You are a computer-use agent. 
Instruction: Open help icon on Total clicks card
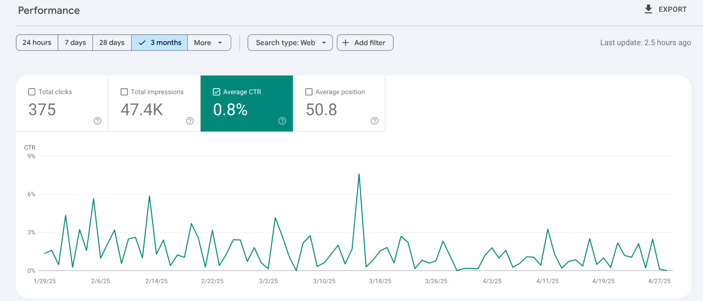97,121
